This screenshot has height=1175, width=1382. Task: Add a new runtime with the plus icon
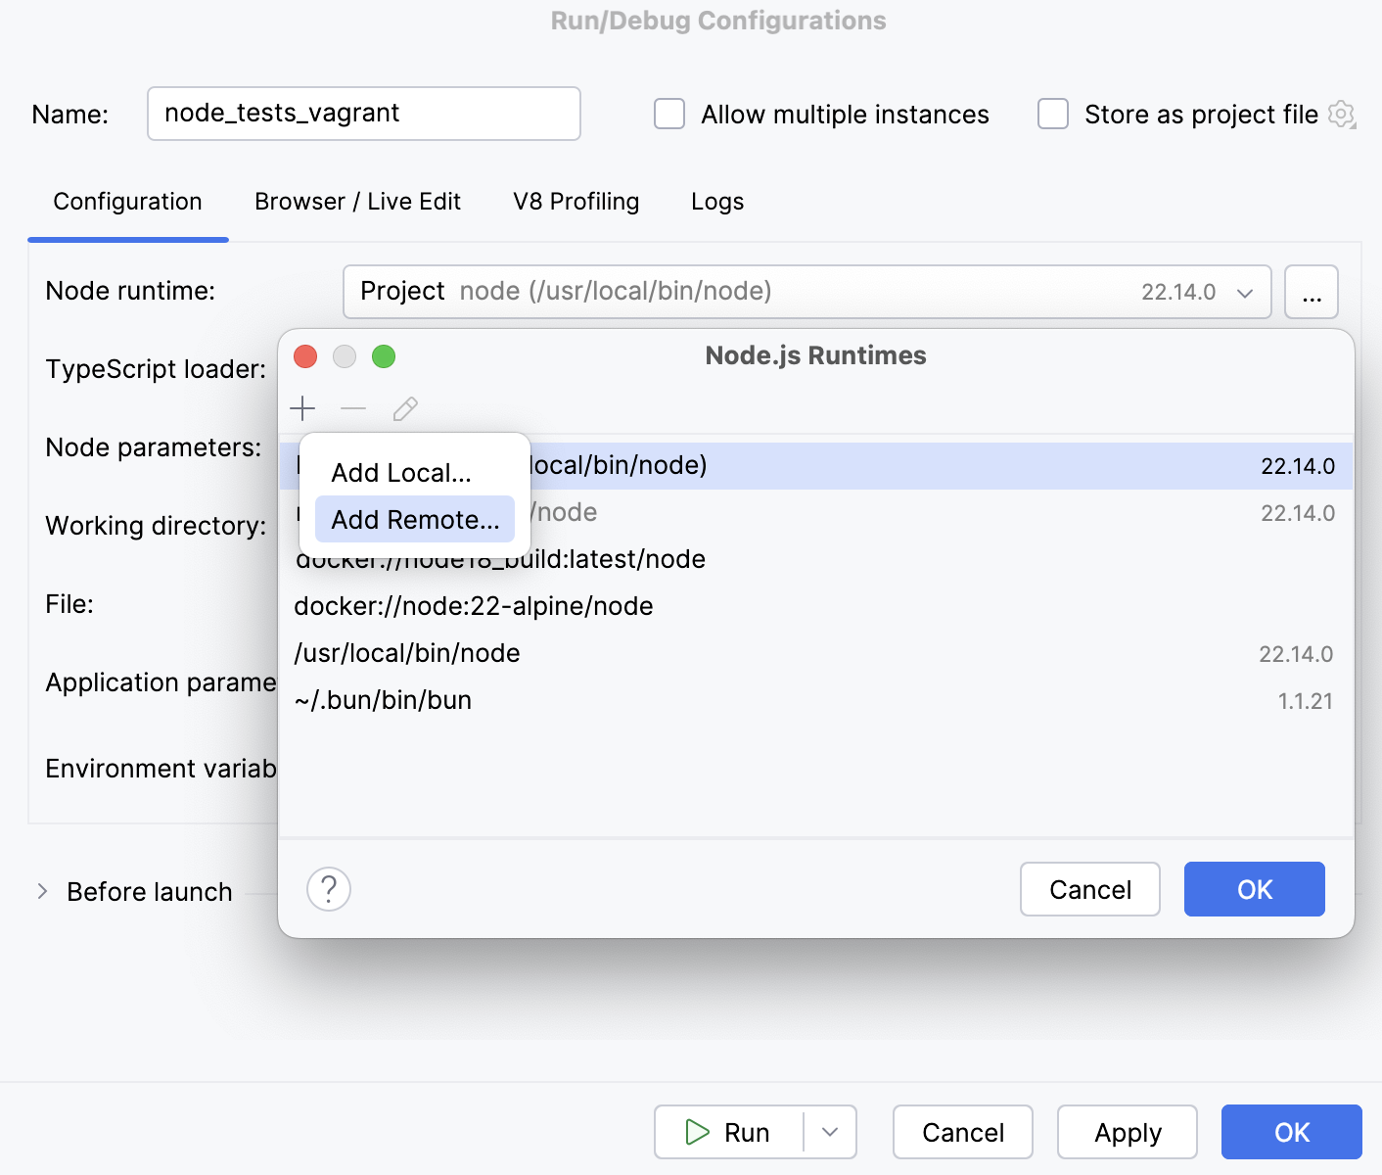(303, 408)
